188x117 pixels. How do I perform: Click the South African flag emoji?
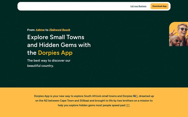[134, 96]
